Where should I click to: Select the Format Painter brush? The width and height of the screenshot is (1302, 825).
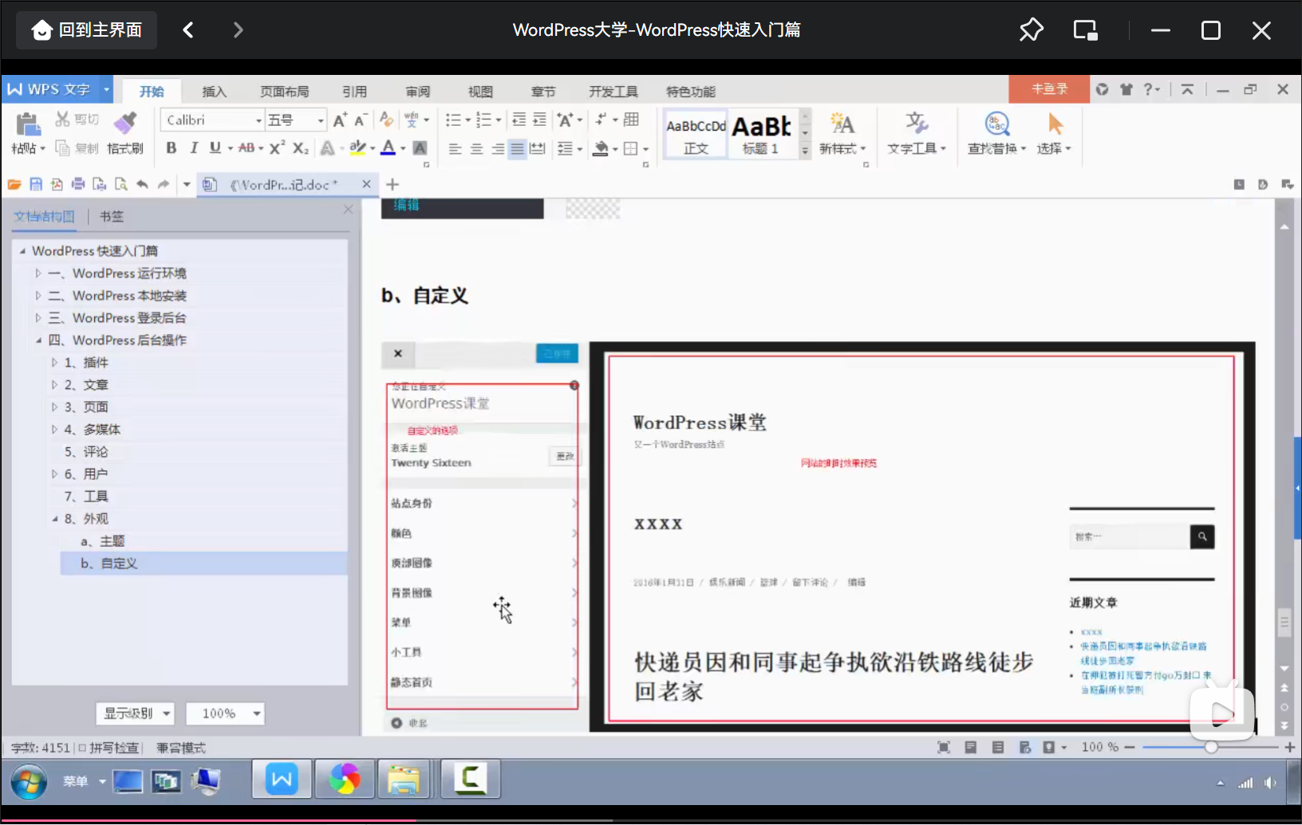(x=125, y=122)
